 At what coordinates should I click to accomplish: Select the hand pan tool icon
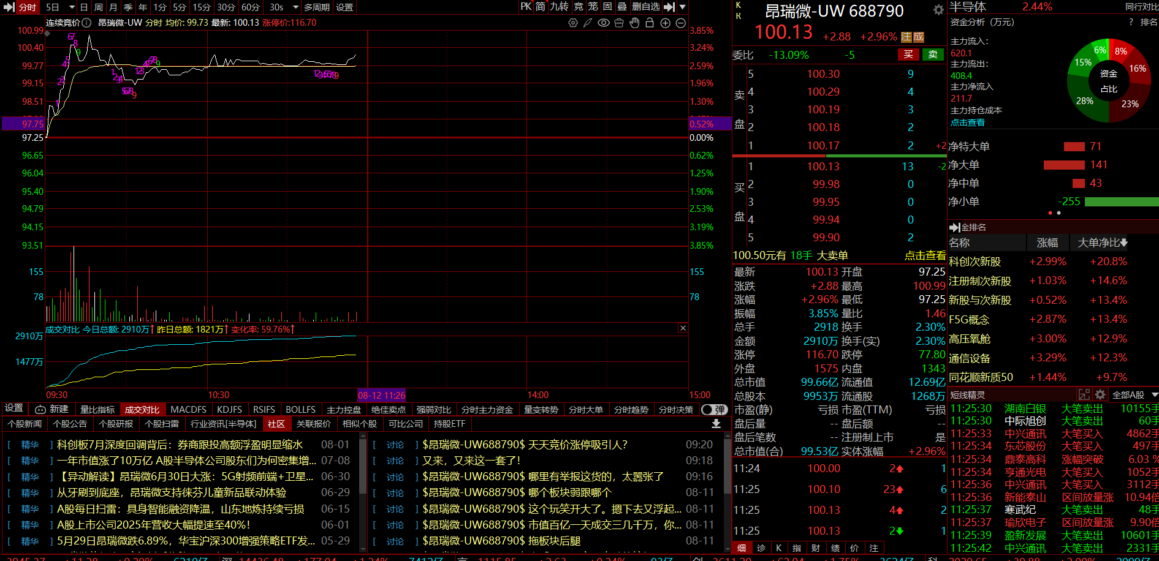point(634,23)
